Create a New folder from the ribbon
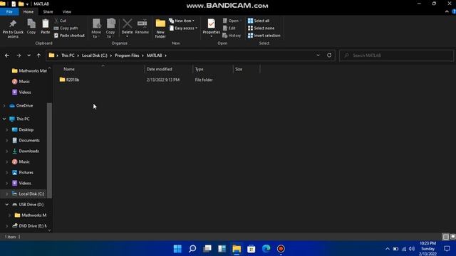456x256 pixels. (x=160, y=28)
